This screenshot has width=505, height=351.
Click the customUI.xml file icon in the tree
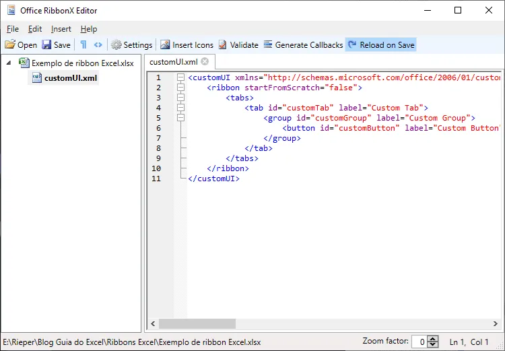(37, 77)
